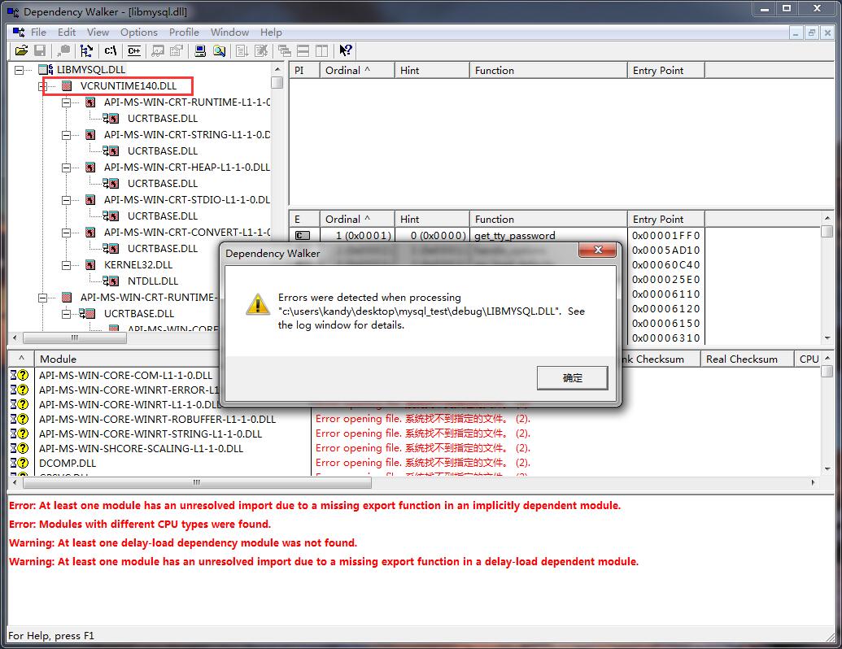The width and height of the screenshot is (842, 649).
Task: Sort imports by Ordinal column header
Action: click(358, 70)
